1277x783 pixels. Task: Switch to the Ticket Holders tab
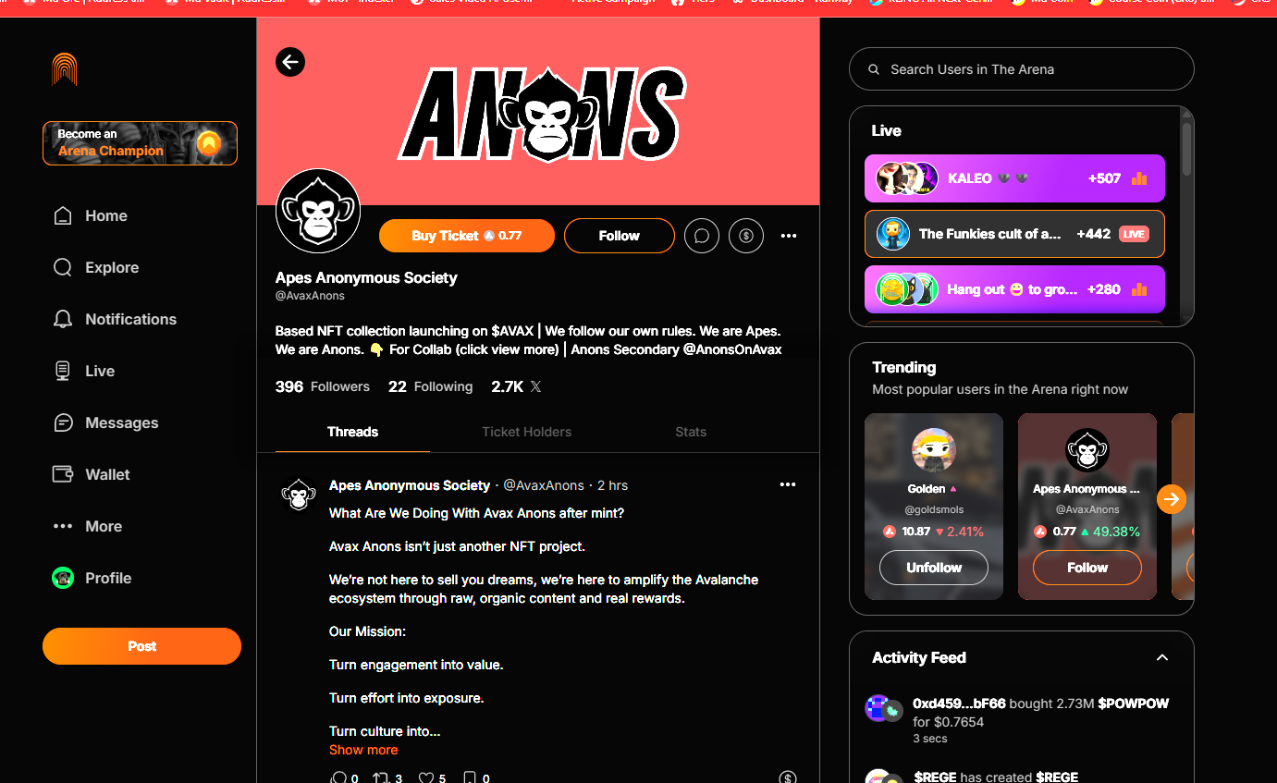click(x=526, y=432)
